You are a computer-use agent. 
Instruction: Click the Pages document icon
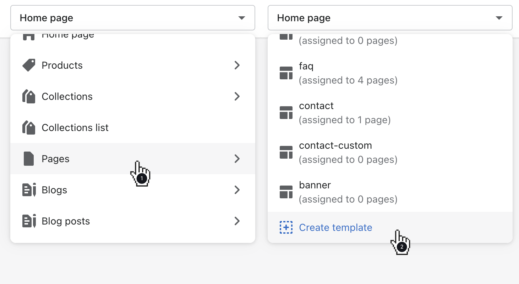pos(29,159)
